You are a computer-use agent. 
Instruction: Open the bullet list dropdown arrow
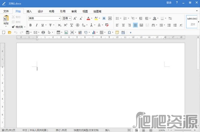(x=121, y=18)
